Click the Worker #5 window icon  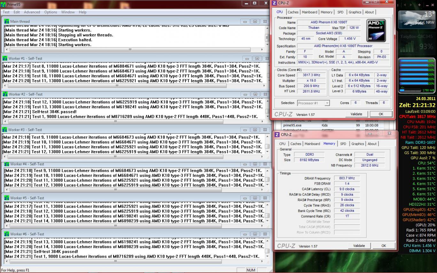pos(7,198)
